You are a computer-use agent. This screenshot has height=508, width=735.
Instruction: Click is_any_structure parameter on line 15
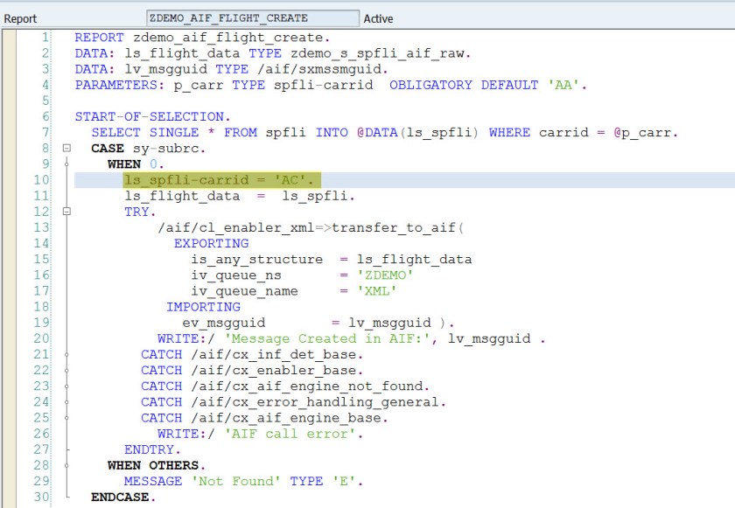pyautogui.click(x=257, y=260)
